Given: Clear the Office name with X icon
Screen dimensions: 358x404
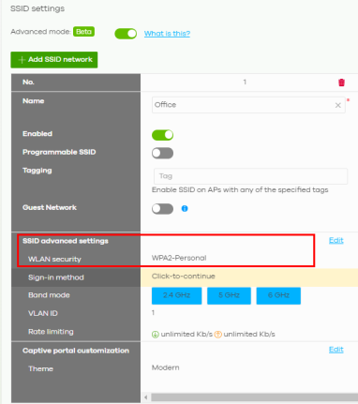Looking at the screenshot, I should tap(338, 105).
